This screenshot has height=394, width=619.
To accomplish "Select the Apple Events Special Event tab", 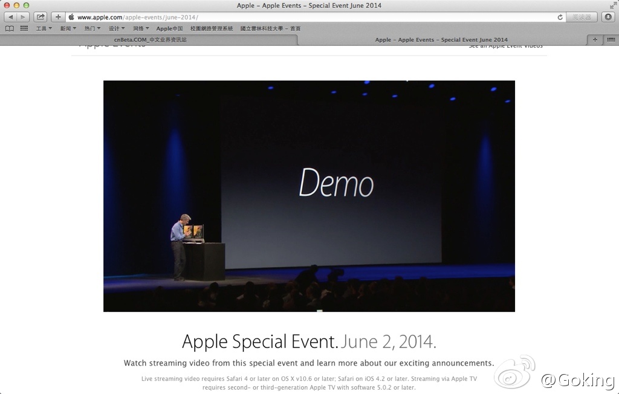I will point(441,39).
